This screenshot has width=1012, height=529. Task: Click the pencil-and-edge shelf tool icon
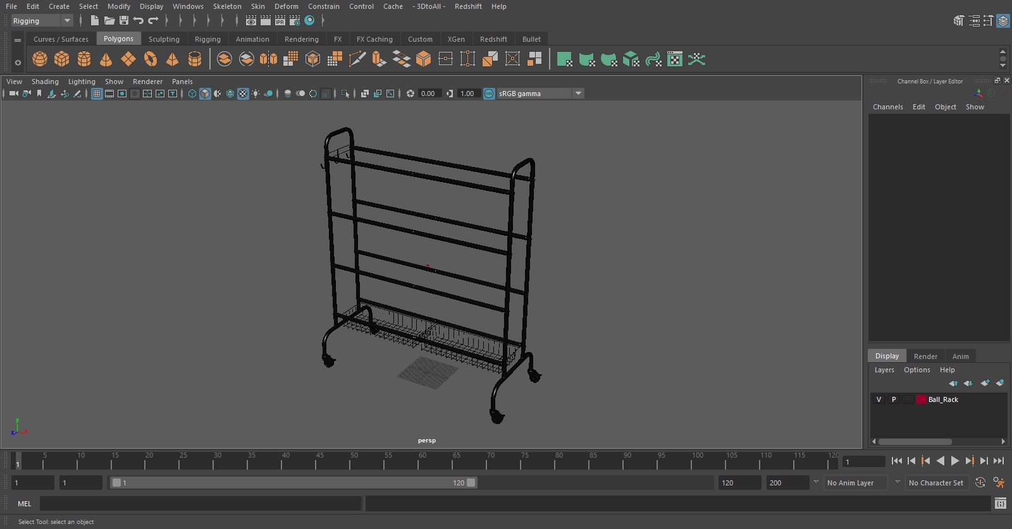tap(357, 59)
